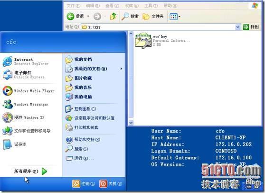Open the 编辑 menu
Image resolution: width=265 pixels, height=193 pixels.
pos(93,6)
